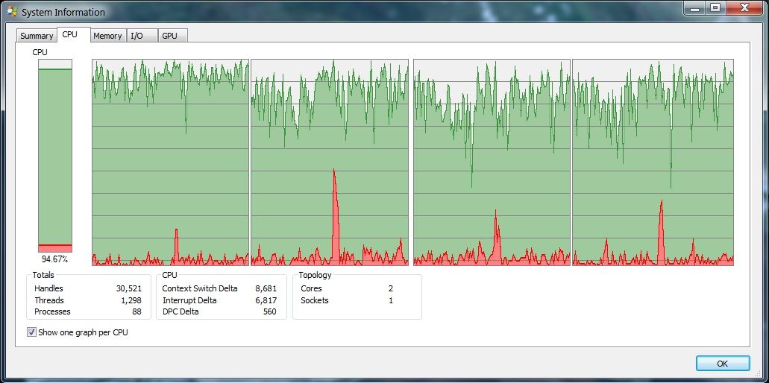Screen dimensions: 769x383
Task: Click the Interrupt Delta value 6,817
Action: (x=266, y=300)
